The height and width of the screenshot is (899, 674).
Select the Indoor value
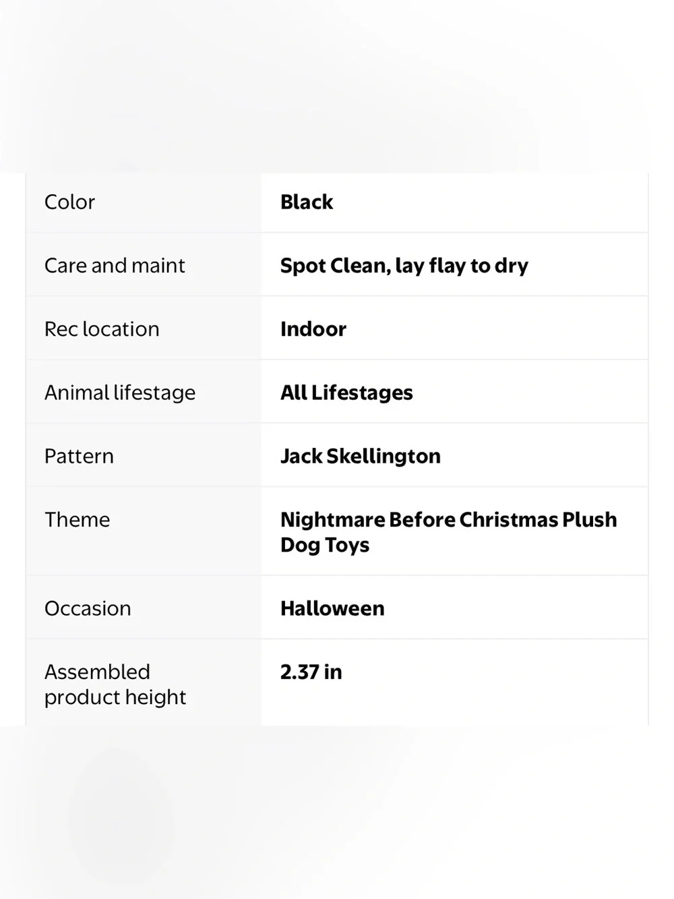[x=313, y=329]
